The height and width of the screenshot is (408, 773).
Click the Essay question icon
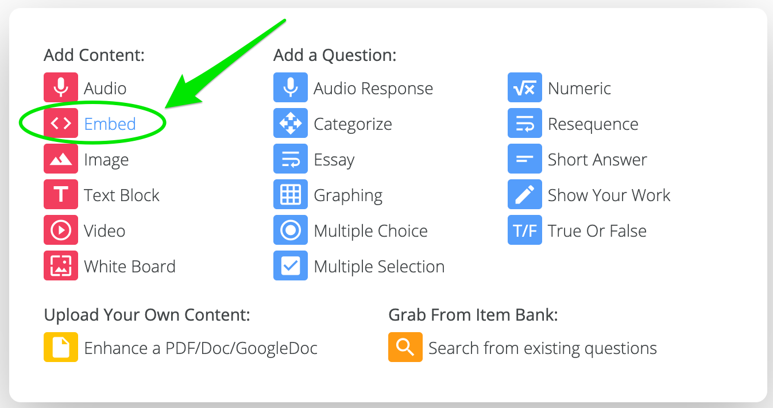[291, 159]
